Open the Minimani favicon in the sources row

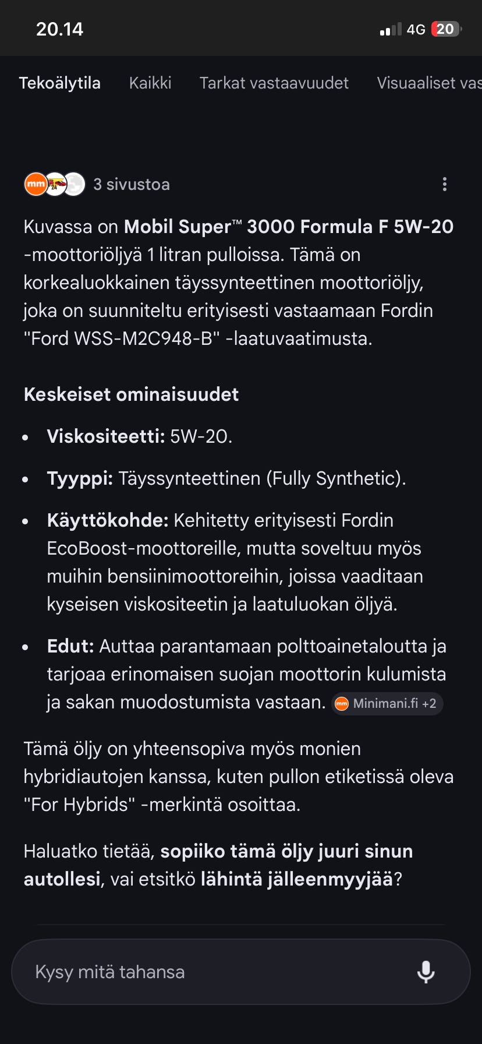[36, 184]
